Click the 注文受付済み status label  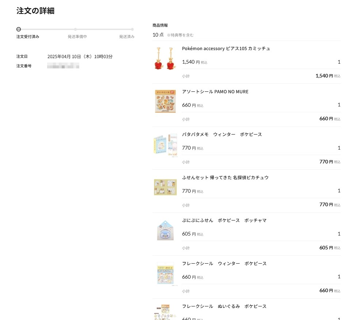pyautogui.click(x=28, y=37)
